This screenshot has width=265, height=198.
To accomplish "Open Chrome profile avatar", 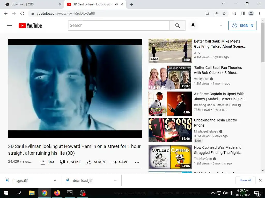I will coord(251,13).
